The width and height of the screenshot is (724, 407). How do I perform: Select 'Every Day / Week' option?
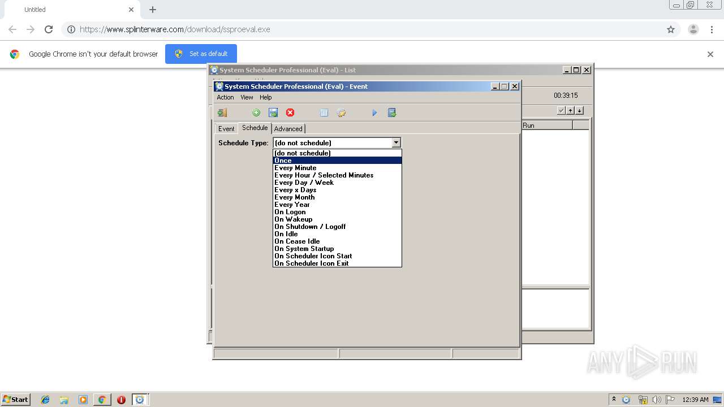coord(337,183)
